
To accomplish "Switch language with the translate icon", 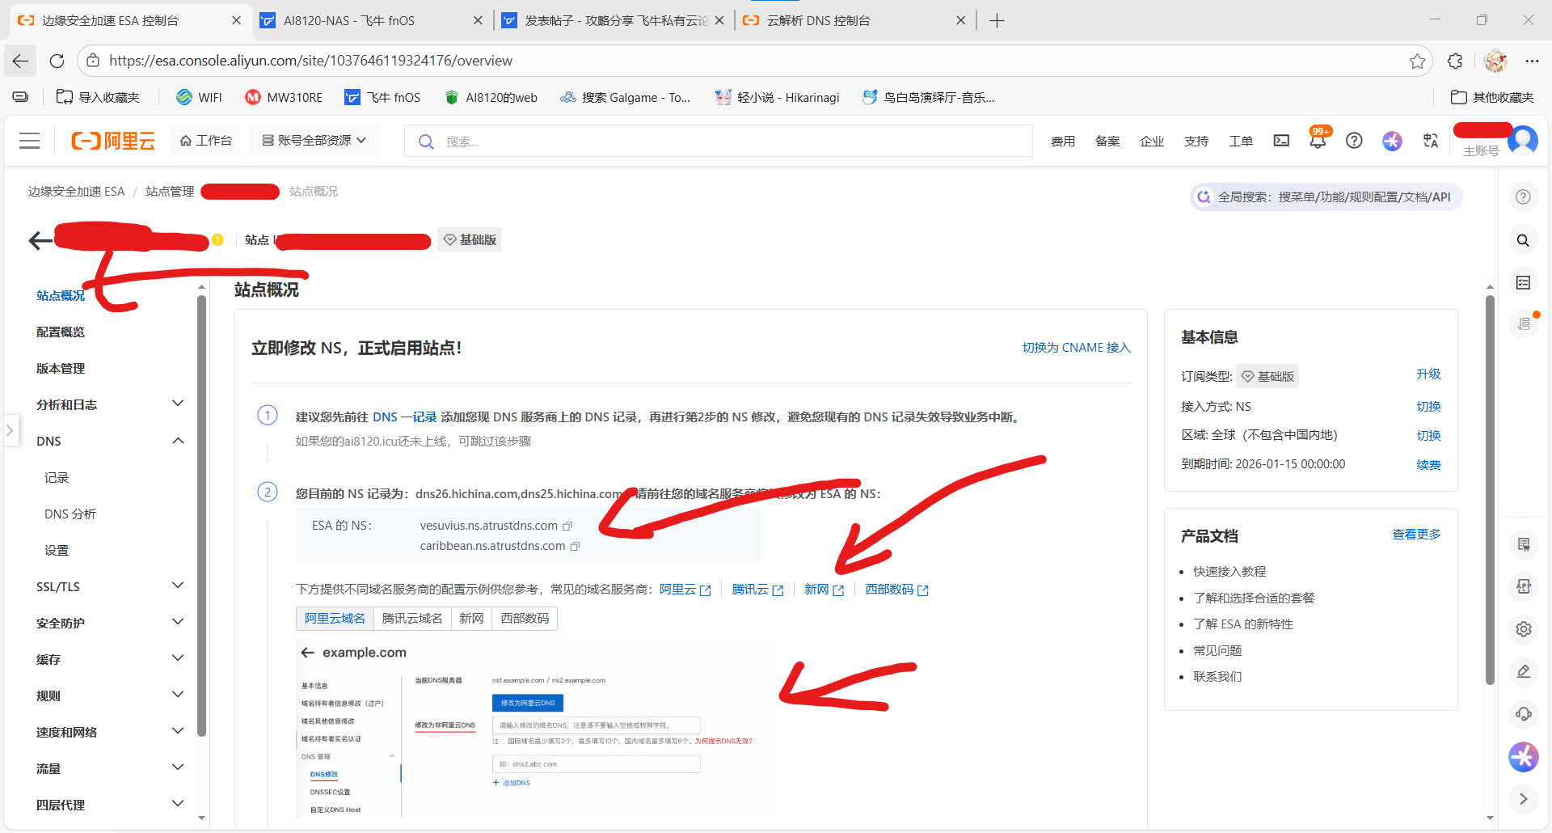I will (1431, 141).
